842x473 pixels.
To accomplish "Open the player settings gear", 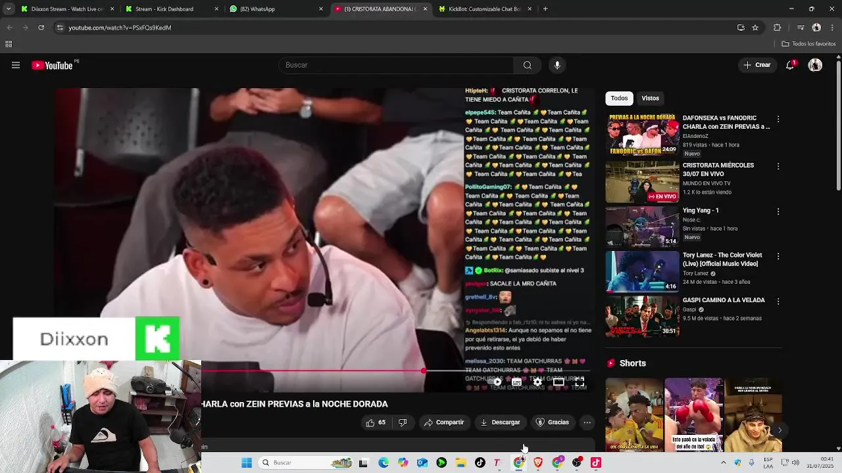I will tap(537, 382).
